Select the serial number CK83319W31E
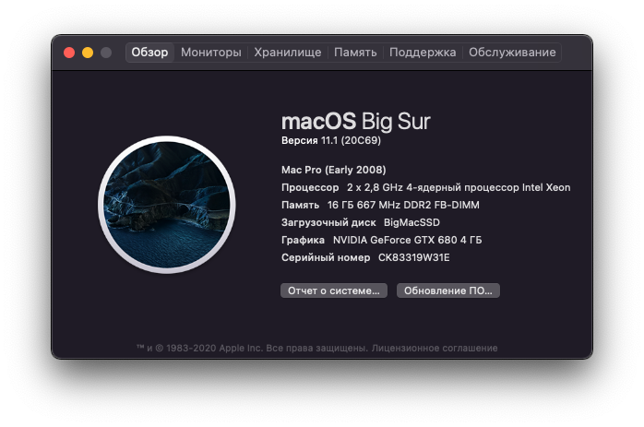The width and height of the screenshot is (644, 427). click(413, 257)
